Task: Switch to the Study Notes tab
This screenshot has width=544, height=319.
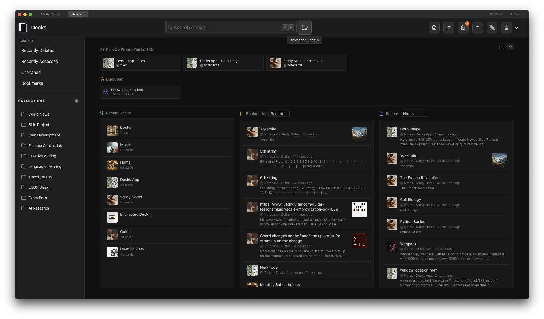Action: tap(50, 14)
